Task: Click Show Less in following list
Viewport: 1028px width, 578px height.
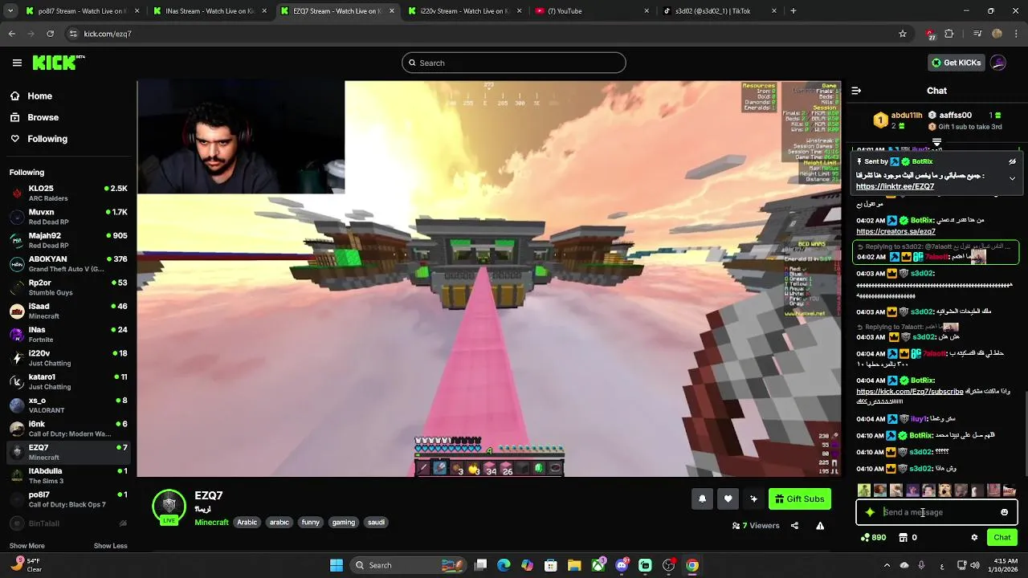Action: [x=110, y=546]
